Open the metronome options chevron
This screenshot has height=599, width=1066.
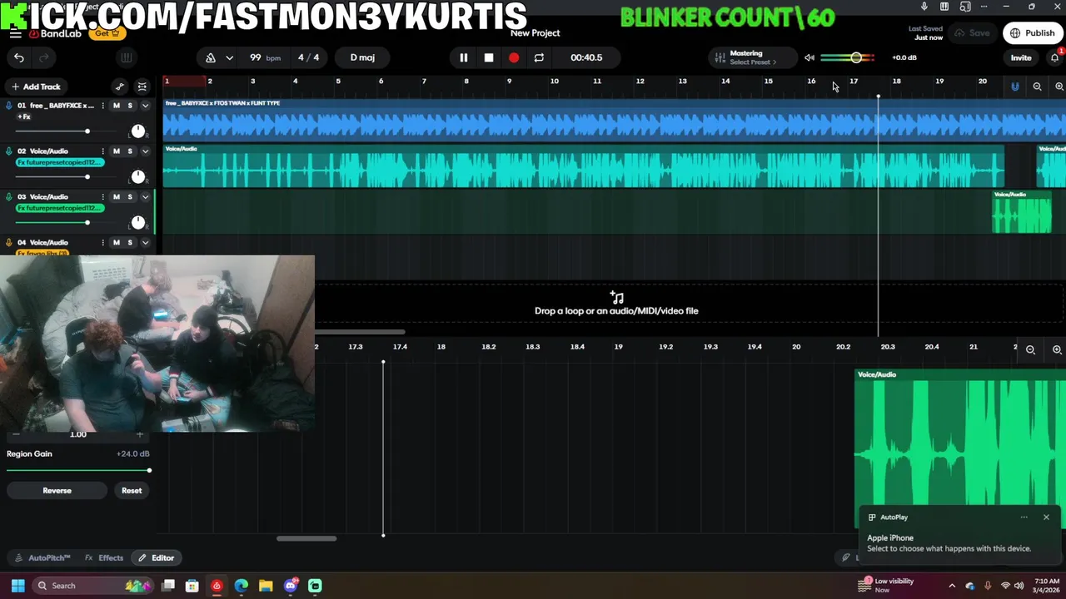(x=231, y=57)
